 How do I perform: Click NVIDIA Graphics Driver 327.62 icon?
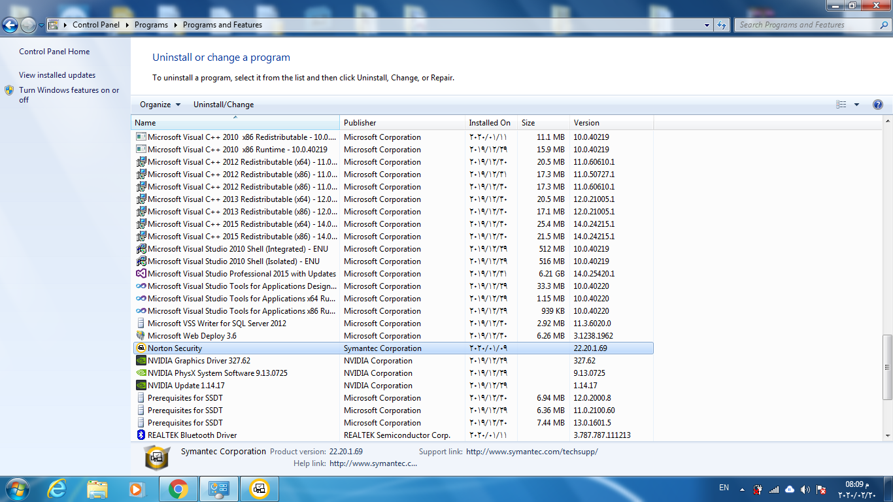click(x=141, y=361)
